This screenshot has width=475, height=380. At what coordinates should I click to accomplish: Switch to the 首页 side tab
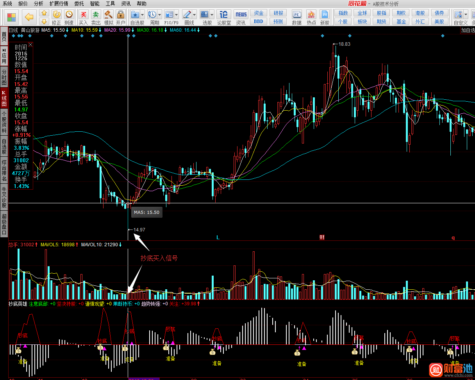click(x=4, y=36)
